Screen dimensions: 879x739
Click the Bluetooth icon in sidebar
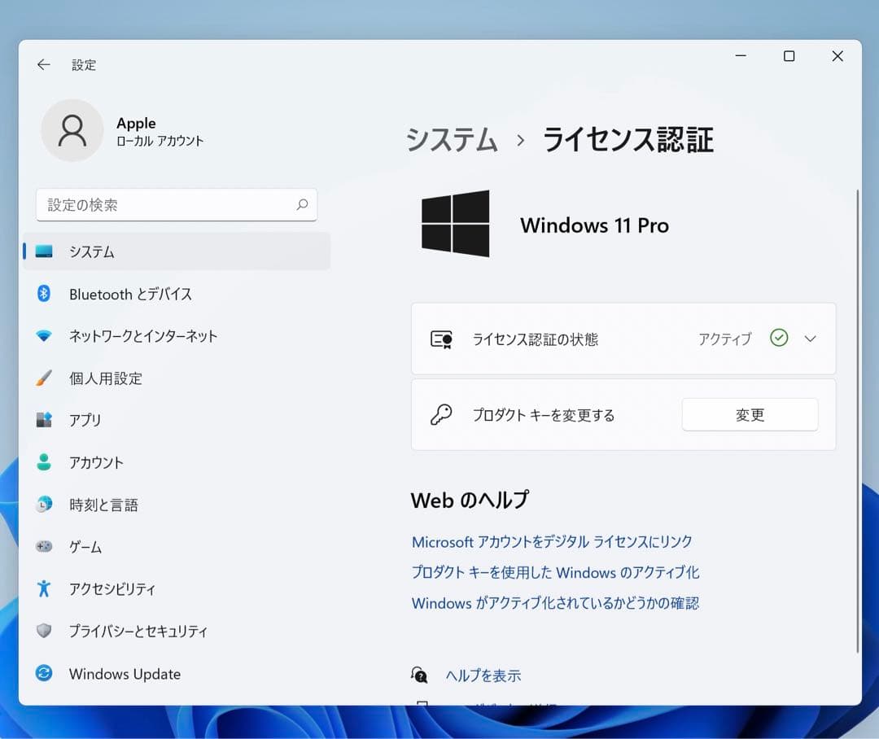(x=44, y=294)
